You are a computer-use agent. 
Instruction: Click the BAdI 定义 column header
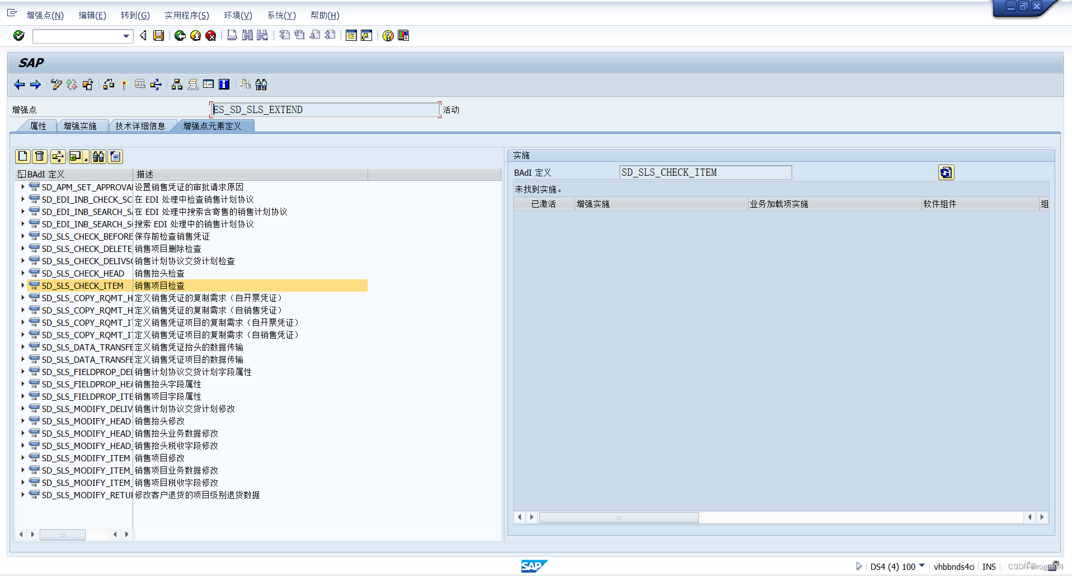pyautogui.click(x=75, y=174)
